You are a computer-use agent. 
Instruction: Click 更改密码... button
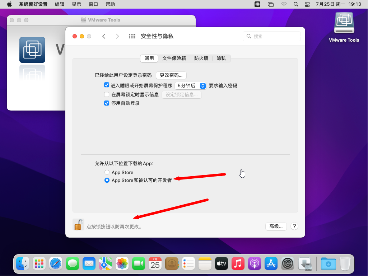[171, 75]
